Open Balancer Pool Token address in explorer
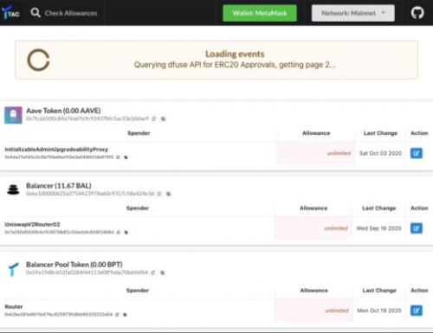The width and height of the screenshot is (433, 333). pos(163,272)
